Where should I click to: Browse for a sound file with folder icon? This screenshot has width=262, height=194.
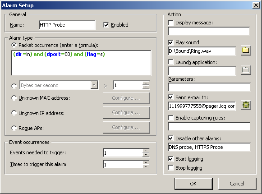pyautogui.click(x=246, y=50)
